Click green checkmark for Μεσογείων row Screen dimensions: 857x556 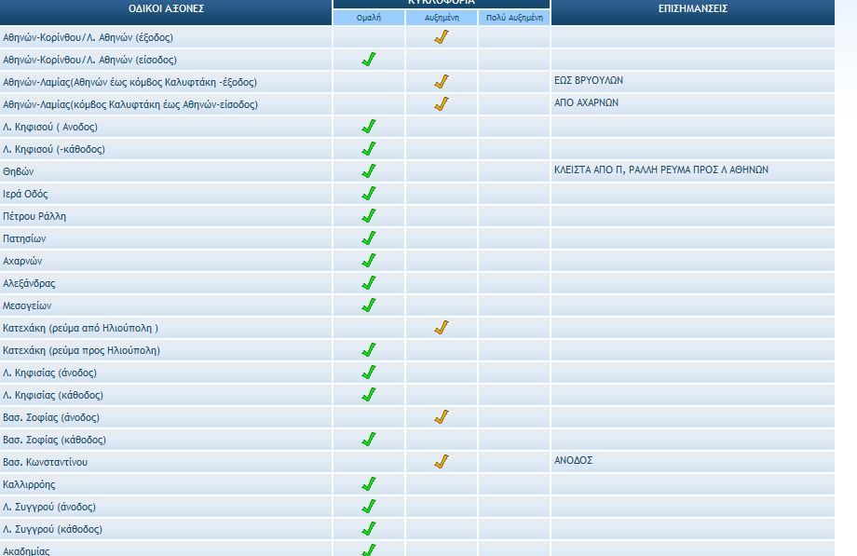click(x=369, y=305)
